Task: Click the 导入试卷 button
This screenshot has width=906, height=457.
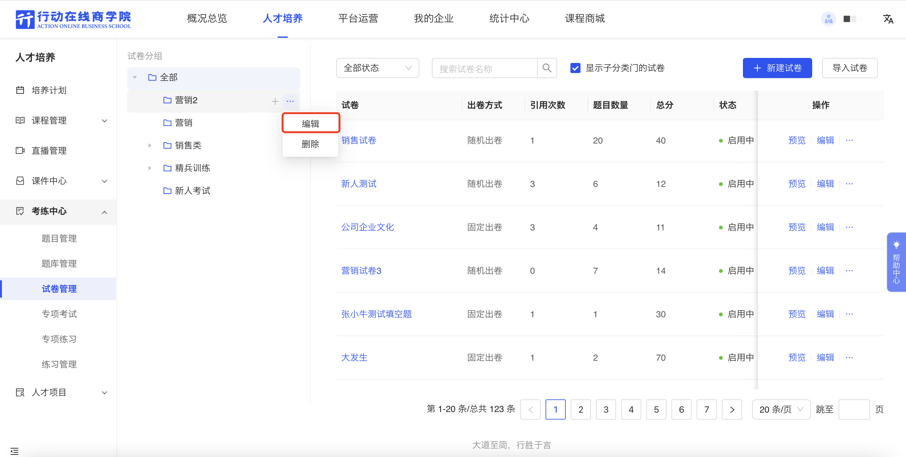Action: click(850, 68)
